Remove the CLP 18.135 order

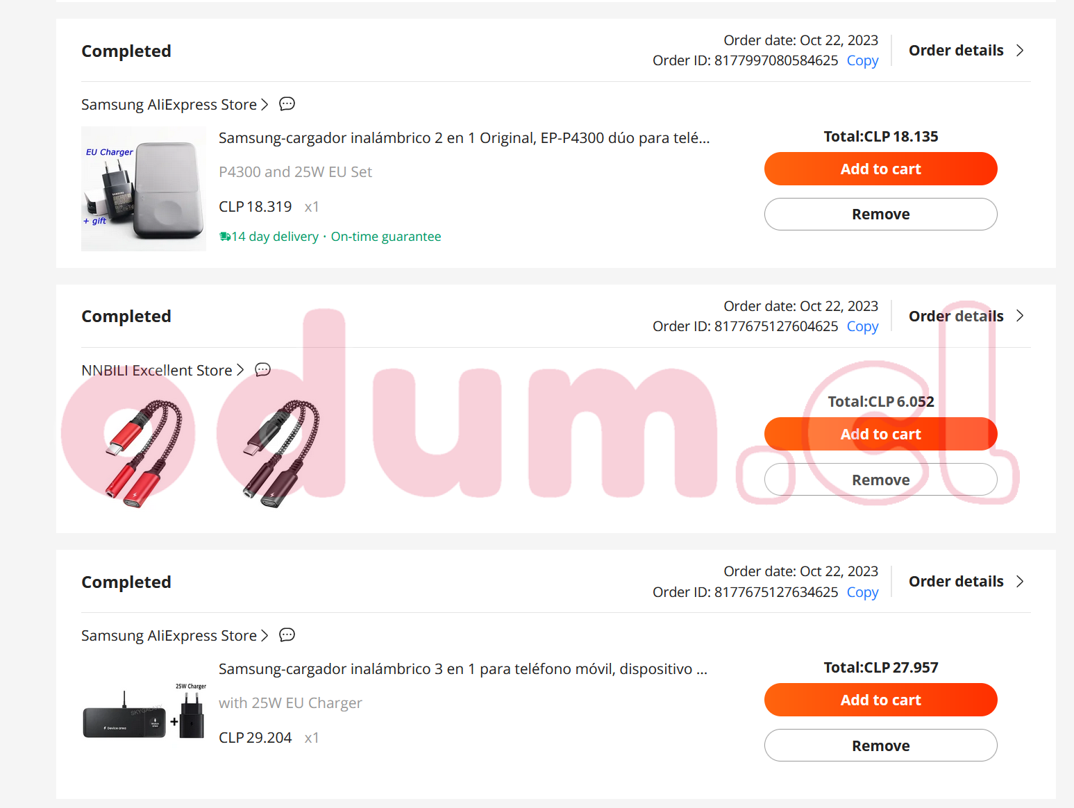click(x=880, y=214)
